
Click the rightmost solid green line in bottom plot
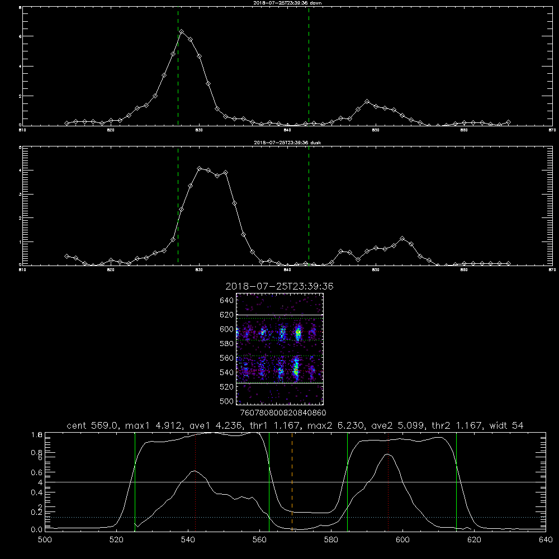point(456,482)
